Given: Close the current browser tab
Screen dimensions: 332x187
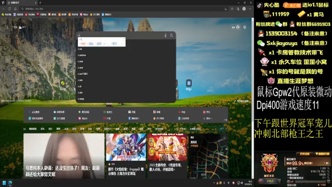Looking at the screenshot, I should 36,3.
